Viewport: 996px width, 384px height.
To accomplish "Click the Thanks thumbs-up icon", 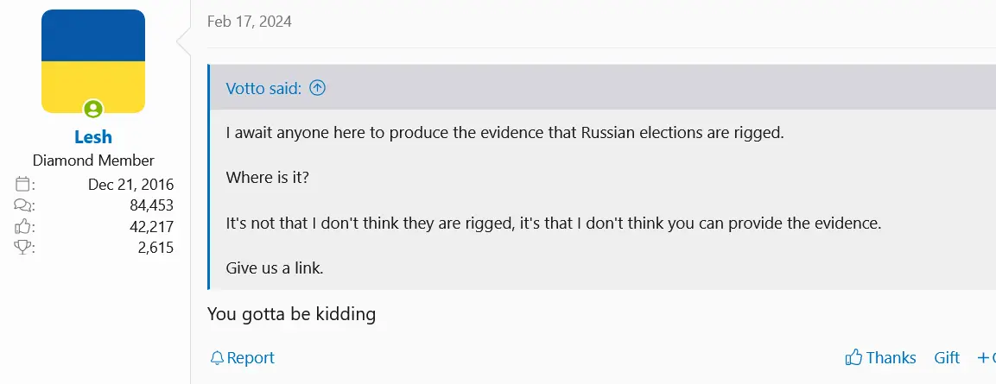I will click(853, 358).
